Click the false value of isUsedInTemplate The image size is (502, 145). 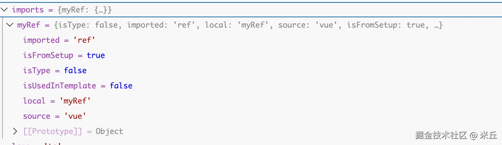[x=121, y=86]
